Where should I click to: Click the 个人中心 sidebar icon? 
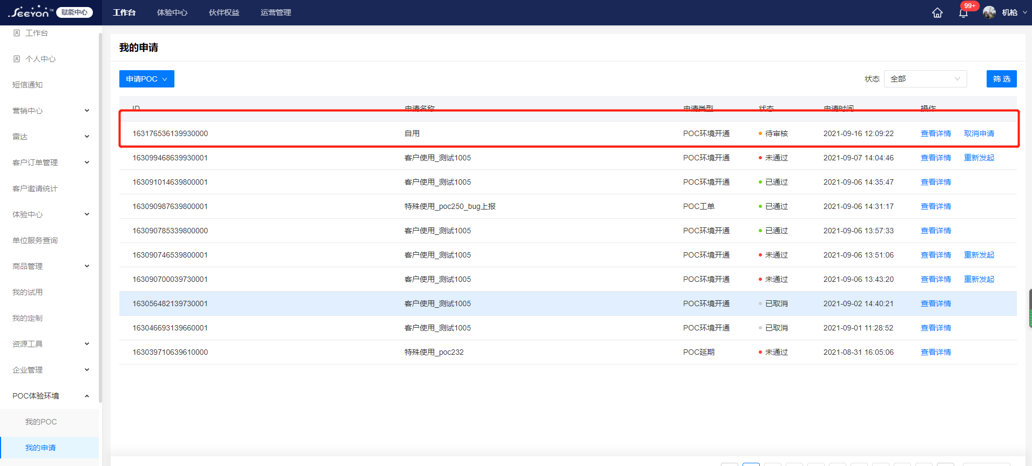[17, 59]
